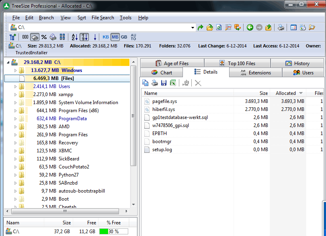Viewport: 326px width, 236px height.
Task: Click the tree vertical scrollbar down arrow
Action: pos(133,205)
